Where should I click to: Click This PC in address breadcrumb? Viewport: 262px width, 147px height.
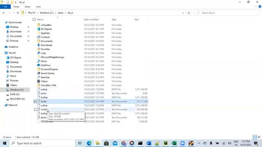(x=32, y=13)
